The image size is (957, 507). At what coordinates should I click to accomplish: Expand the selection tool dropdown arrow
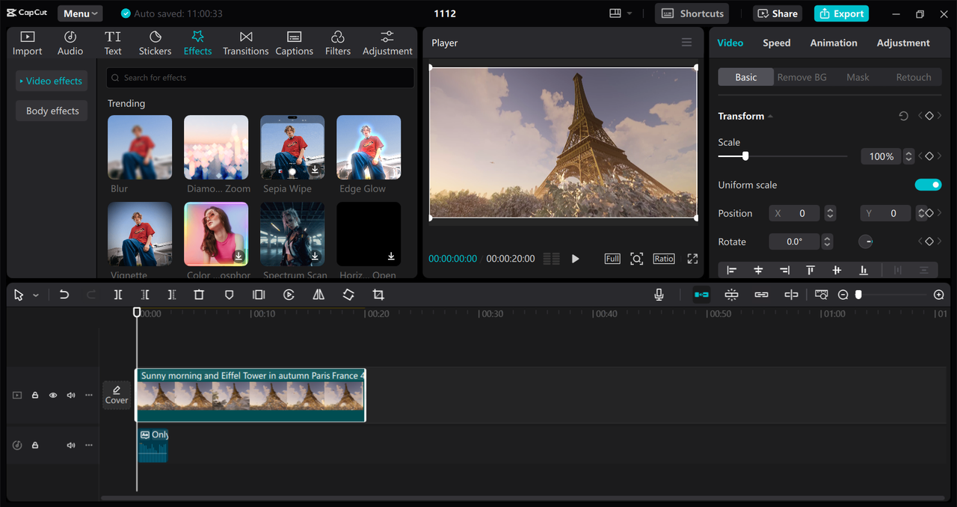click(x=35, y=295)
